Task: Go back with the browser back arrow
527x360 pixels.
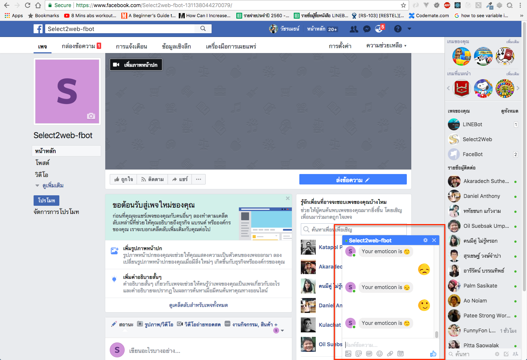Action: point(7,5)
